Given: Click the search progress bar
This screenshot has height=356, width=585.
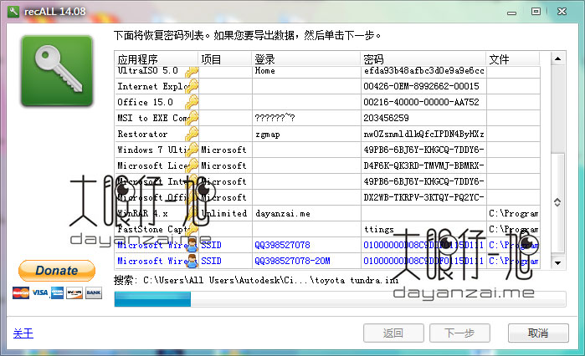Looking at the screenshot, I should point(340,299).
